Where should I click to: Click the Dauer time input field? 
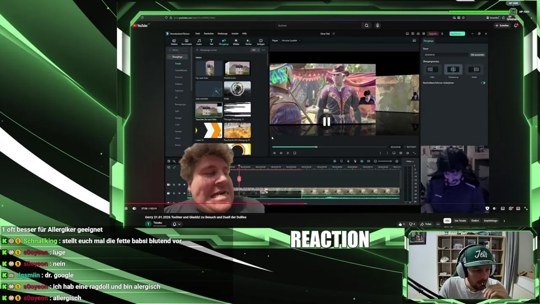(x=445, y=54)
